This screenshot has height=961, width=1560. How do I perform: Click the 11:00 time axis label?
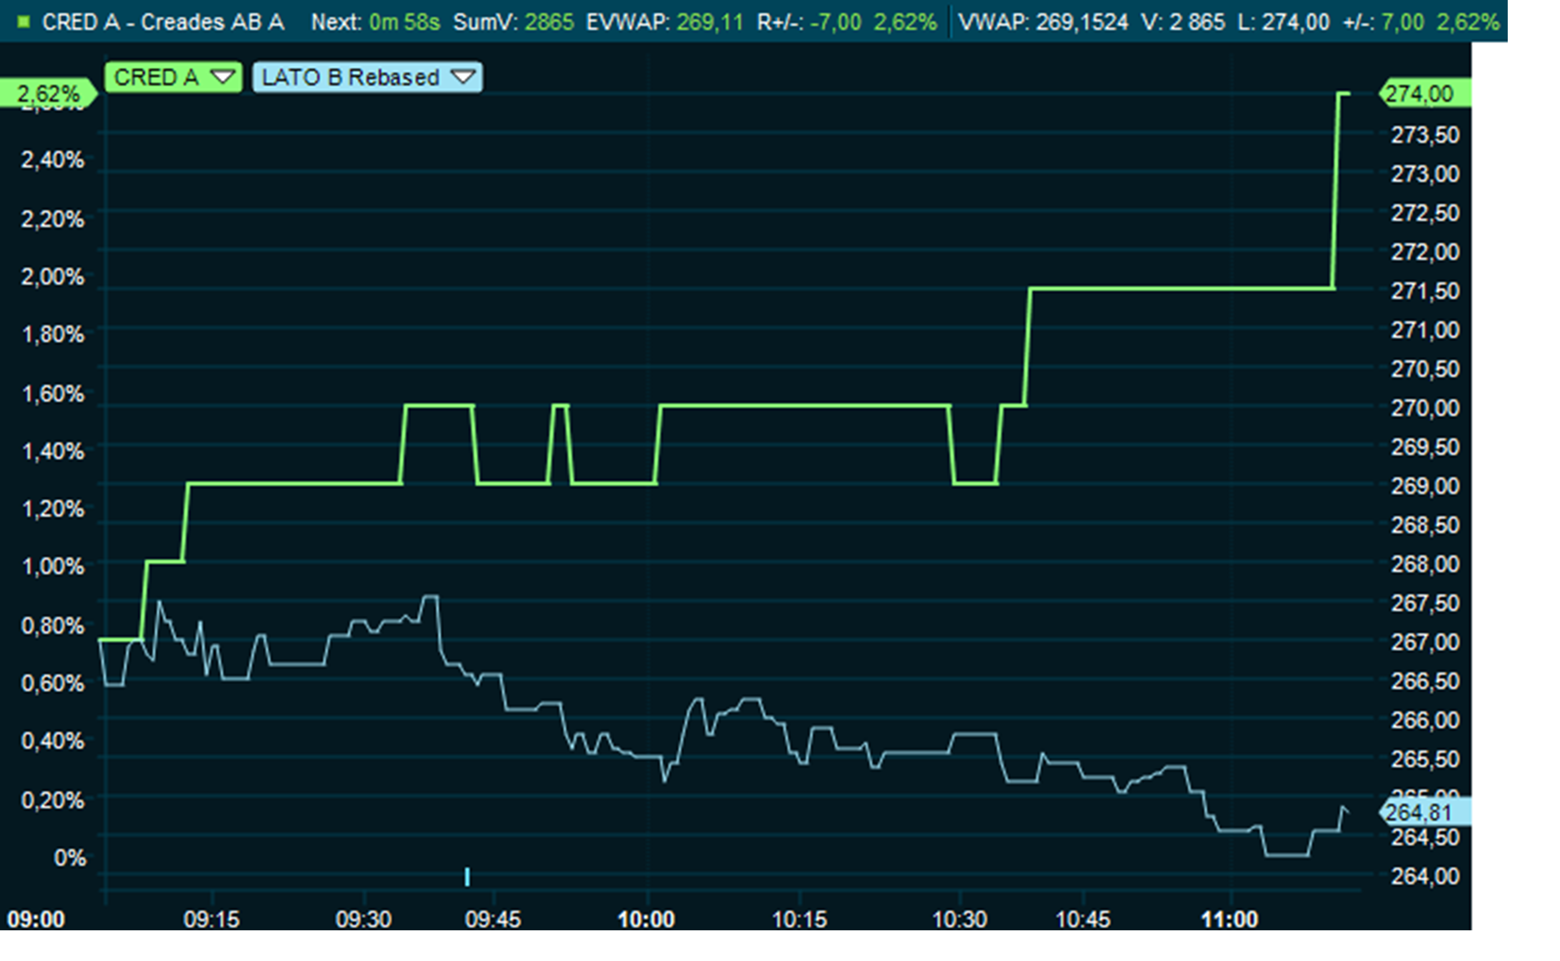click(1229, 919)
